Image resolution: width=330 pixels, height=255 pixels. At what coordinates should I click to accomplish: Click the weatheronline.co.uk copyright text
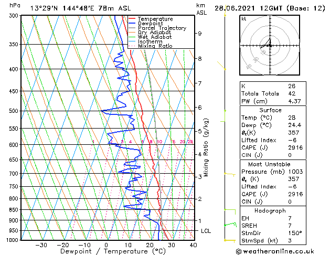tap(275, 251)
